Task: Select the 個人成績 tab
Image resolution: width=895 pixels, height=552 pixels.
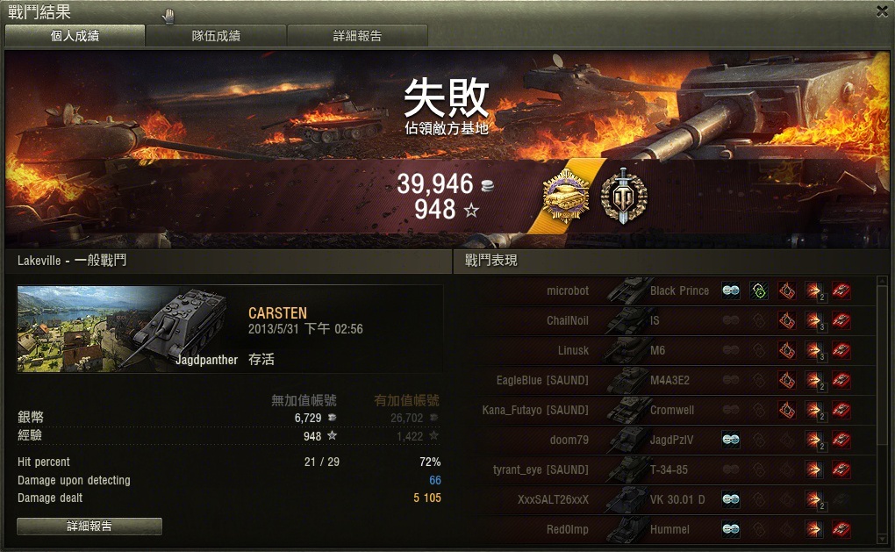Action: [x=75, y=35]
